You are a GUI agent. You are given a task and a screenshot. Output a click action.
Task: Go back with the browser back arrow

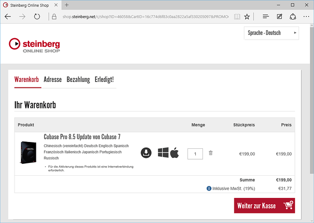8,17
